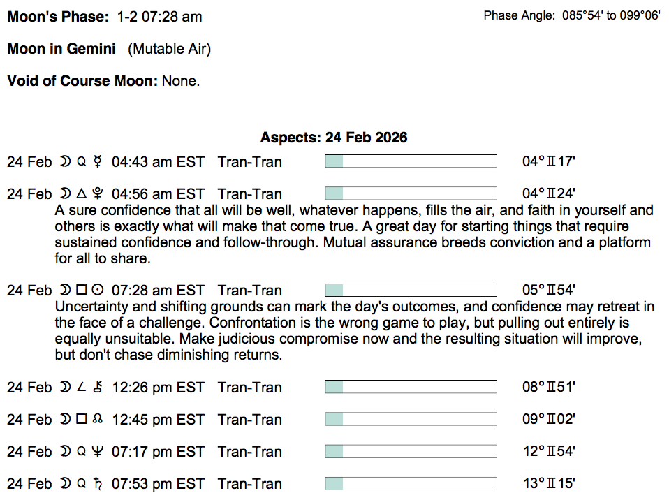Click the Saturn glyph in 07:53 pm aspect

point(98,484)
